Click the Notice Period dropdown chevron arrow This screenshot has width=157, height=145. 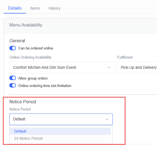point(107,119)
